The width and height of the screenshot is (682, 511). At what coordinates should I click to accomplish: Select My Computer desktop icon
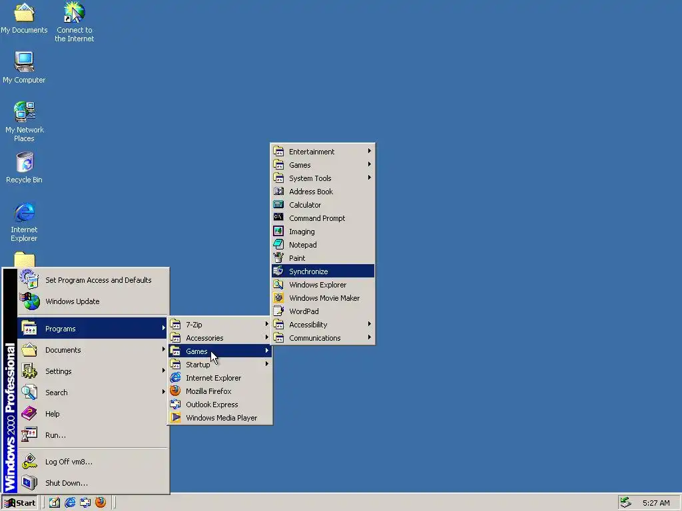pyautogui.click(x=24, y=67)
